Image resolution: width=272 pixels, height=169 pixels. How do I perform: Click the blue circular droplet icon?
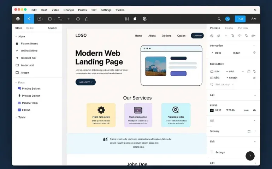(x=227, y=19)
